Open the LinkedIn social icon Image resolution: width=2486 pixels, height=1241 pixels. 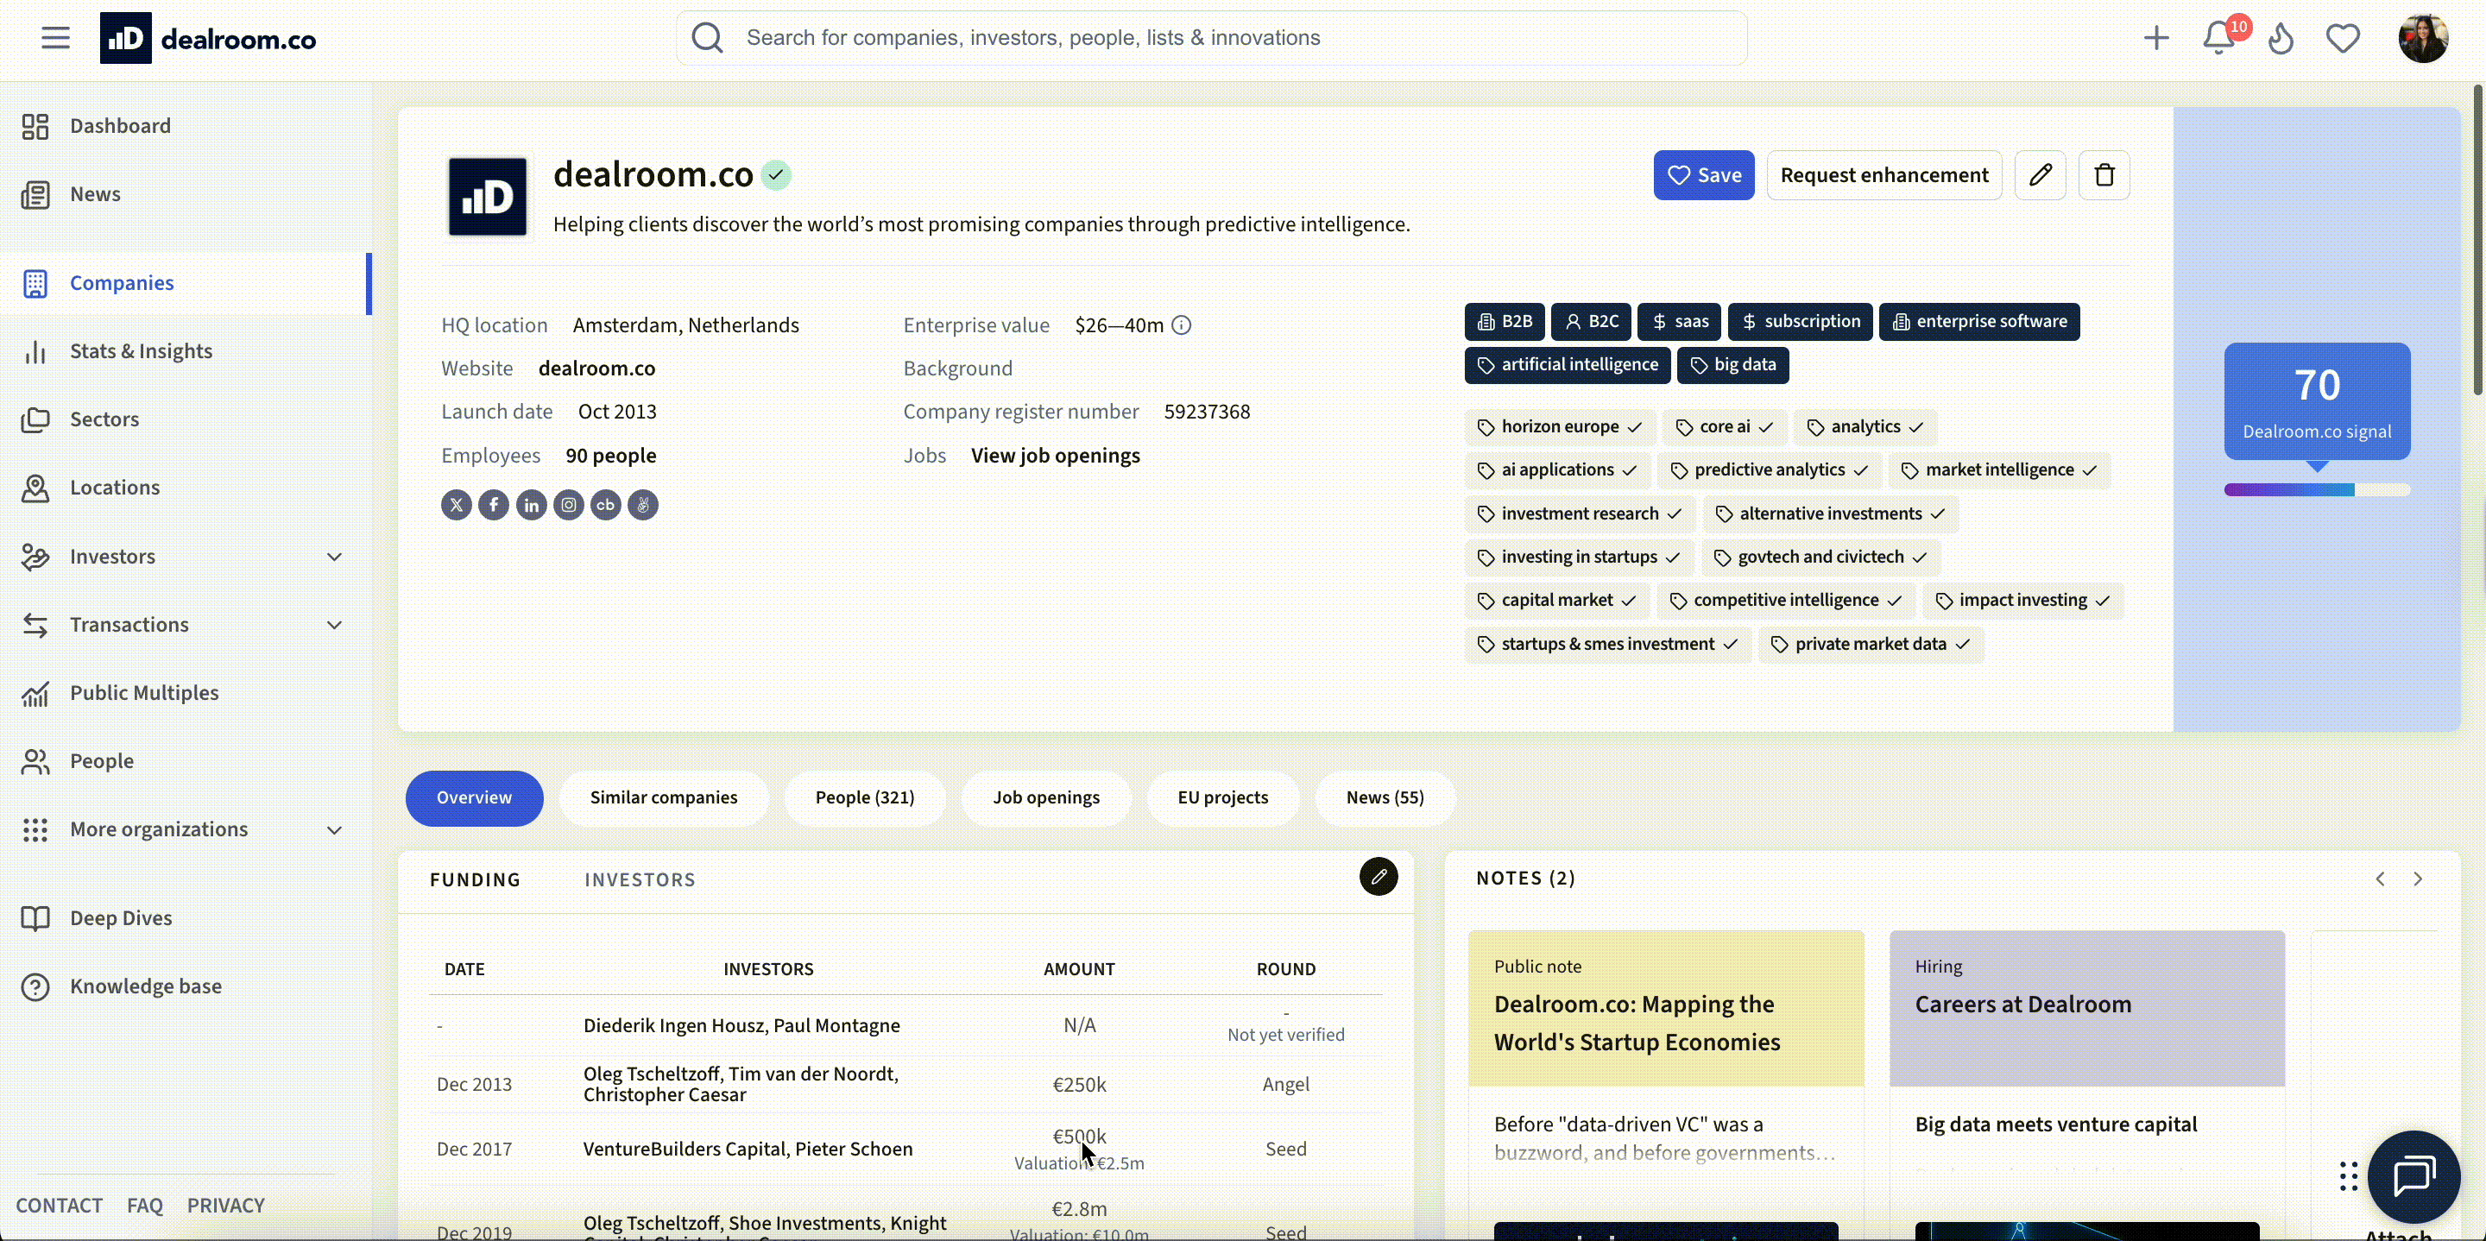[x=531, y=505]
